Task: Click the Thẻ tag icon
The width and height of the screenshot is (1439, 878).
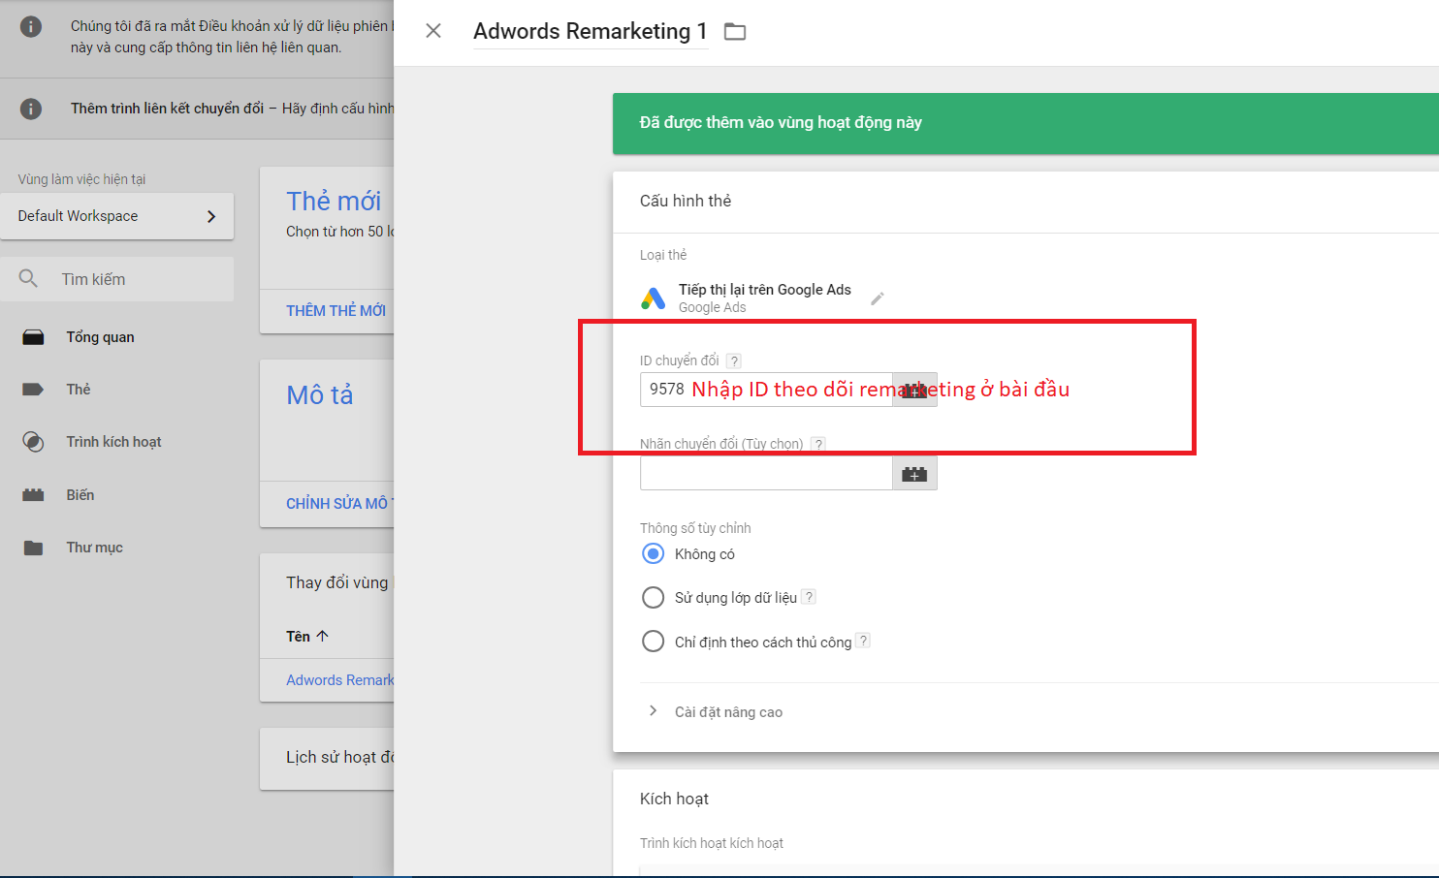Action: click(33, 390)
